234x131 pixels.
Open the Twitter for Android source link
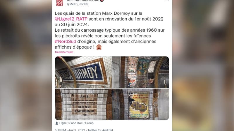coord(100,130)
